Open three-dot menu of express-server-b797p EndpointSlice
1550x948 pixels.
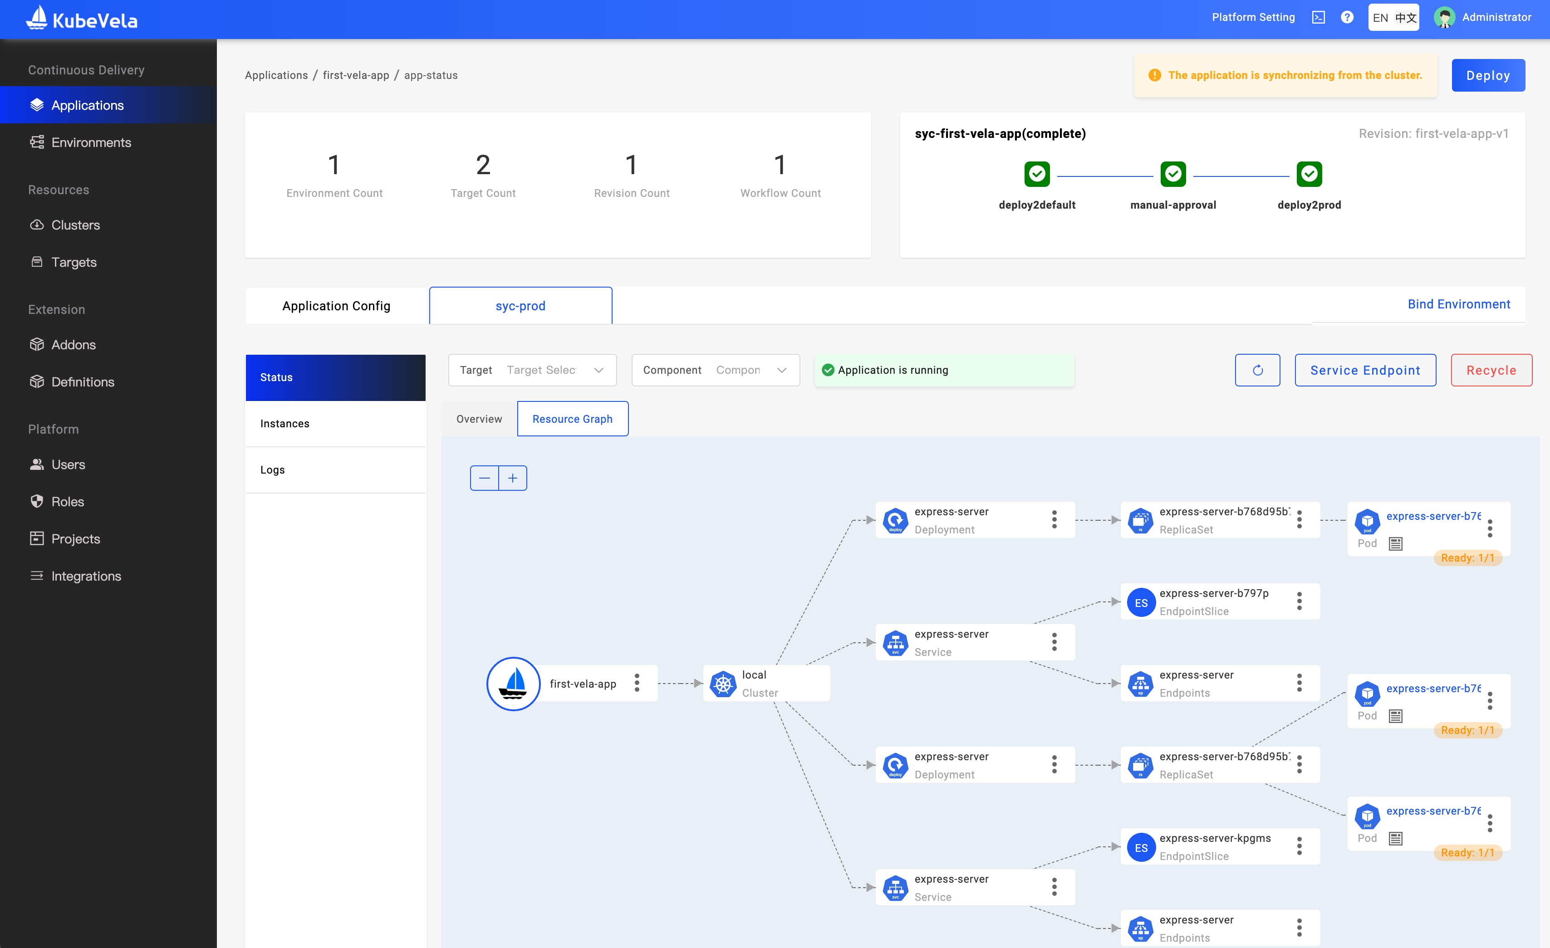point(1299,601)
